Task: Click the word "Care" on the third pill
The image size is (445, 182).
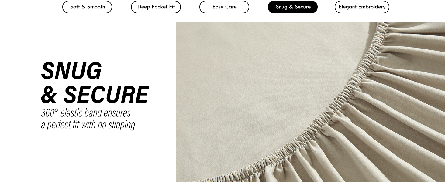Action: (x=231, y=7)
